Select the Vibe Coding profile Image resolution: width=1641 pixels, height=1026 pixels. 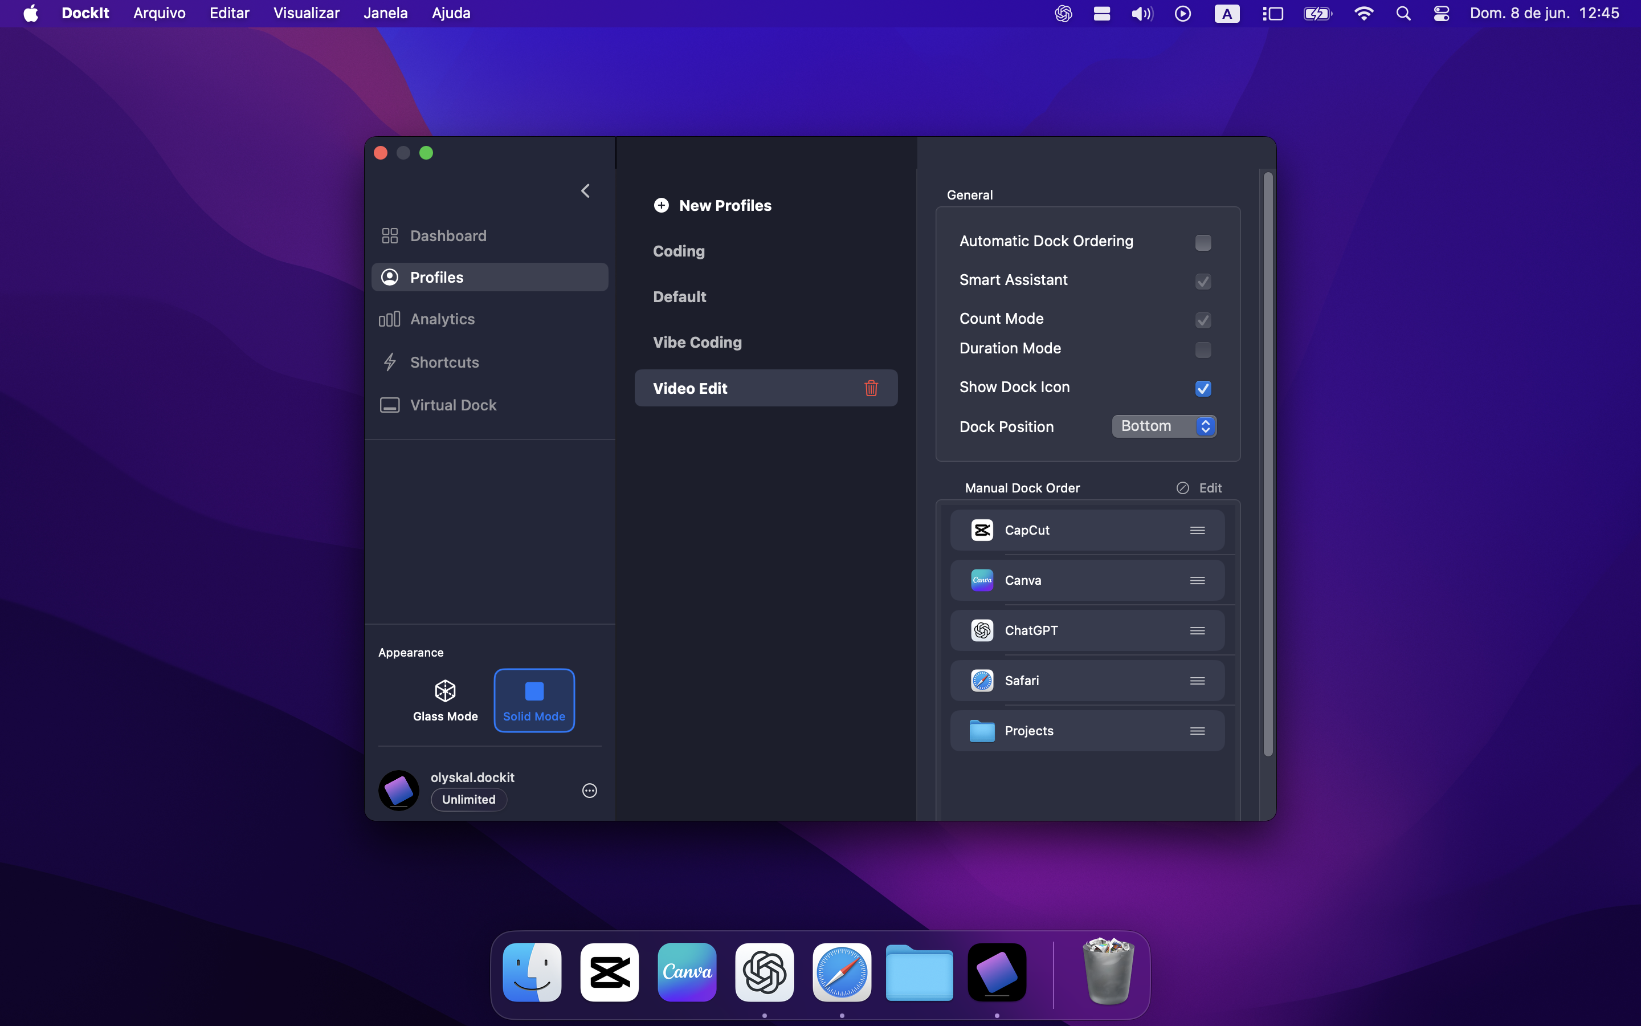[697, 343]
